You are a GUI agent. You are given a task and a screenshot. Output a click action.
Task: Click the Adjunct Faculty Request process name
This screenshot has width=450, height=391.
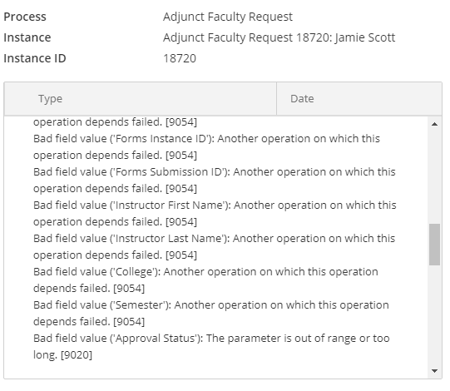pos(228,17)
